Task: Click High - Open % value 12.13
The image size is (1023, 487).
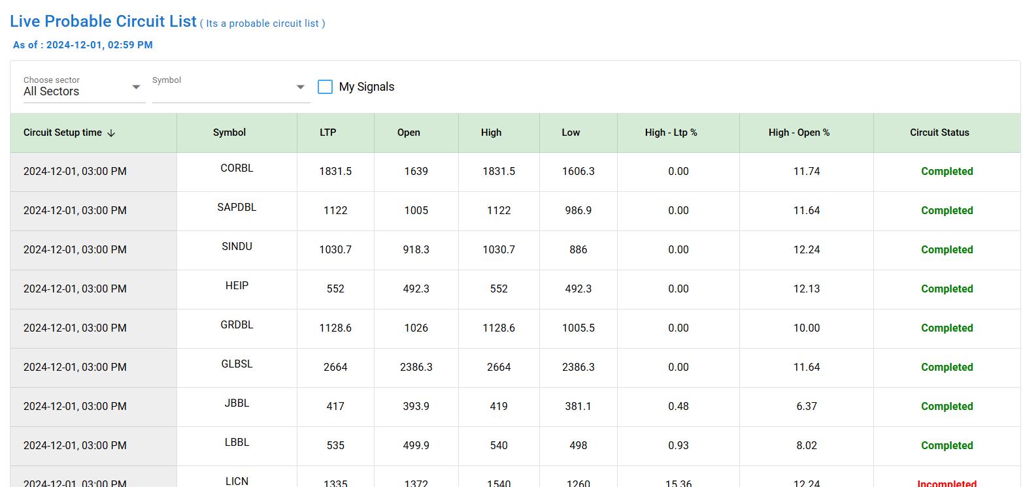Action: [806, 289]
